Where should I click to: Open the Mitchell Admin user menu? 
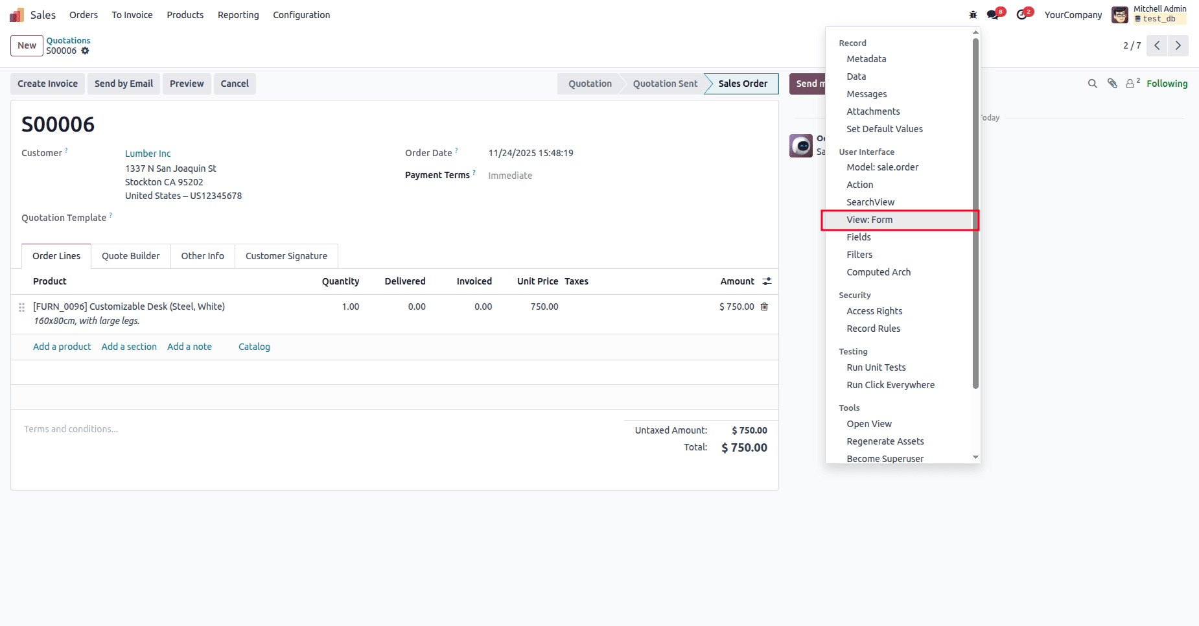tap(1150, 14)
